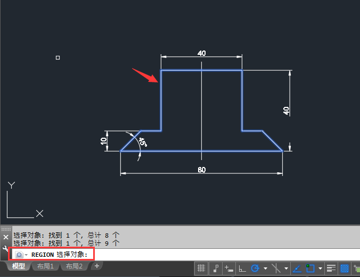Toggle dynamic input status icon

[x=228, y=268]
